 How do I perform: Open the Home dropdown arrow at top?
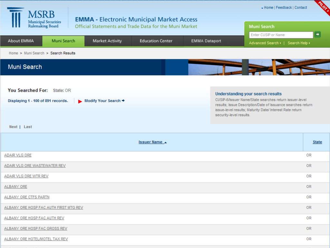pos(262,7)
